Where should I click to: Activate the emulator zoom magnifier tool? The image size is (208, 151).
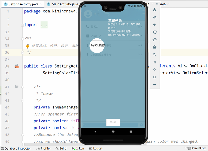click(154, 55)
